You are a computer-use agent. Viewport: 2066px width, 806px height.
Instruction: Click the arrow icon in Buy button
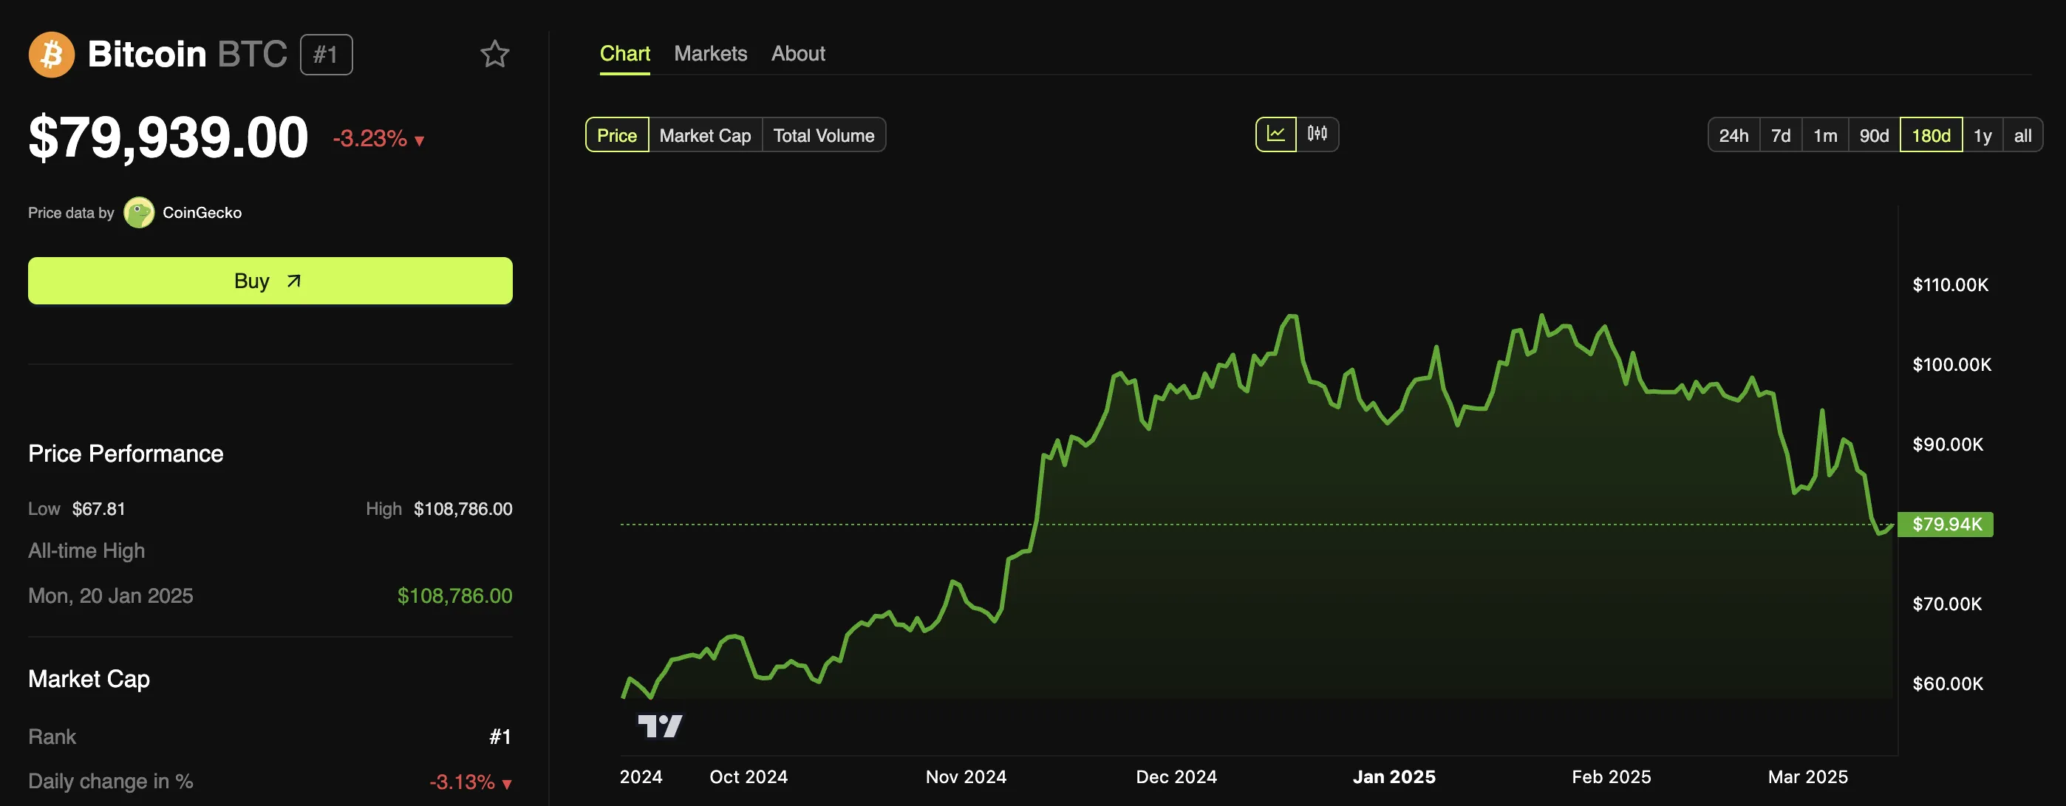click(294, 281)
